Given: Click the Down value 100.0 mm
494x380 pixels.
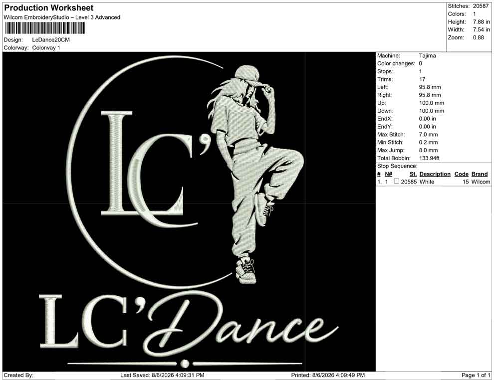Looking at the screenshot, I should click(432, 111).
